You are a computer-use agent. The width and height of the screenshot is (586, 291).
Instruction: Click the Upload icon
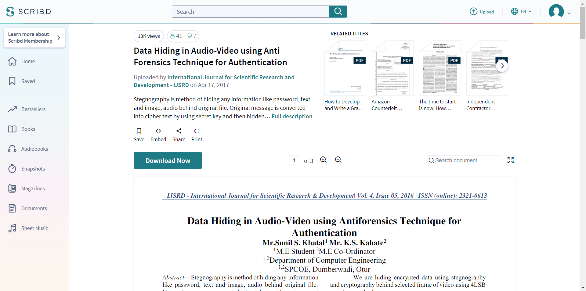click(x=473, y=12)
